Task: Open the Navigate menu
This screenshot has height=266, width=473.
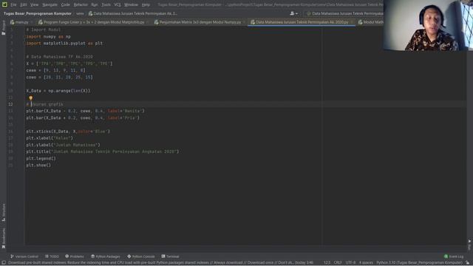Action: (50, 4)
